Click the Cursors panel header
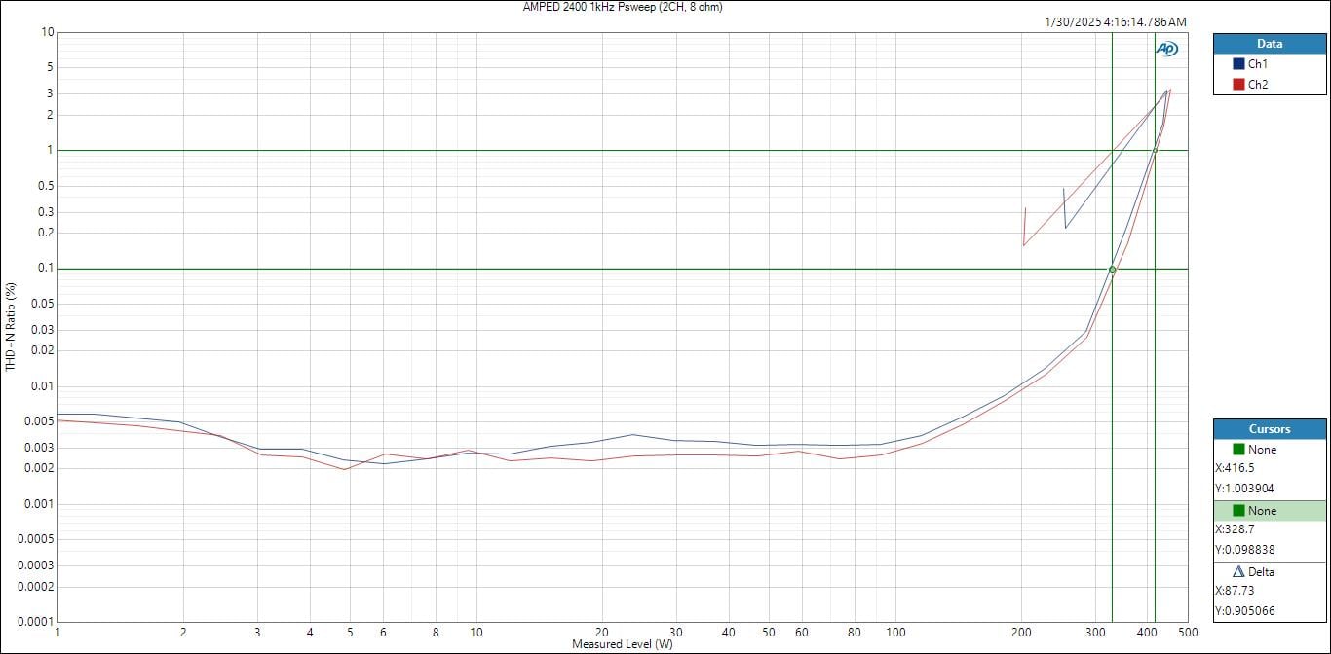This screenshot has width=1331, height=654. point(1269,429)
